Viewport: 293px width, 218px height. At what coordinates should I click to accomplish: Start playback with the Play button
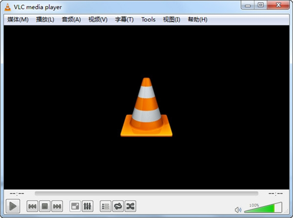[x=13, y=206]
